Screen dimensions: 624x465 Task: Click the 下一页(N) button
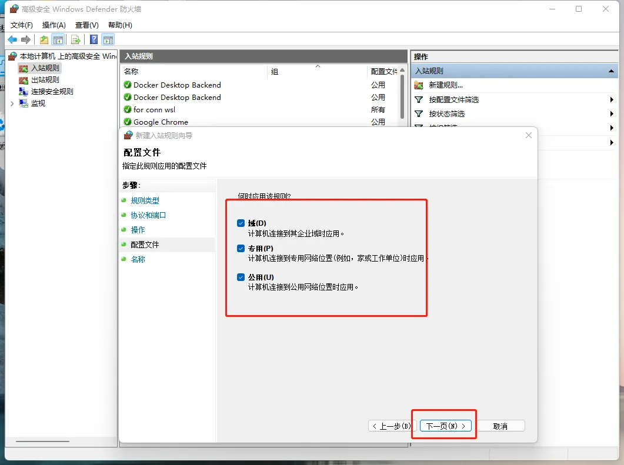tap(446, 426)
